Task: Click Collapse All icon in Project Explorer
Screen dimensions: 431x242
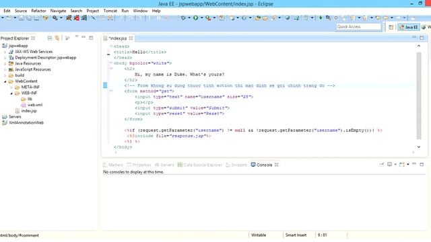Action: pos(50,38)
